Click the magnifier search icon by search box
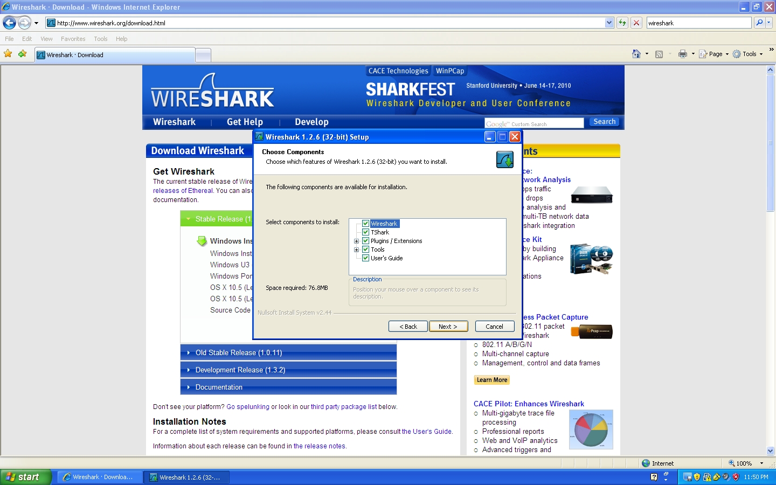Viewport: 776px width, 485px height. point(759,23)
